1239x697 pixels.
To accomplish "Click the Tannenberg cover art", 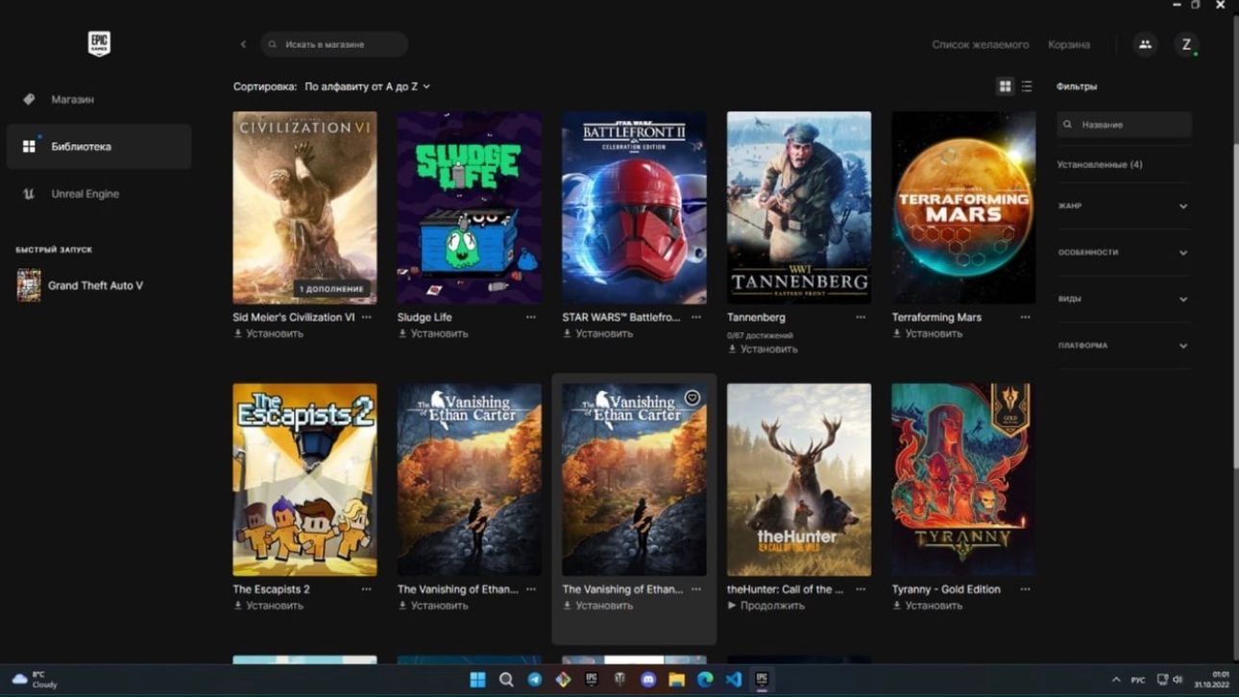I will coord(799,207).
